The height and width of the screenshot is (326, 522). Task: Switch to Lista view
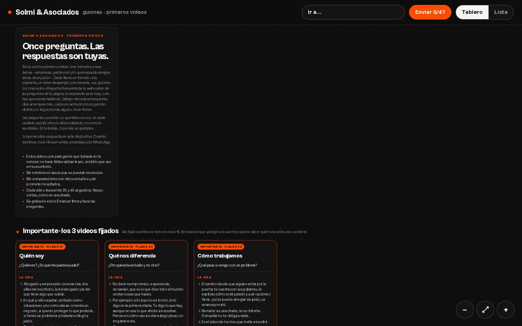pyautogui.click(x=501, y=12)
